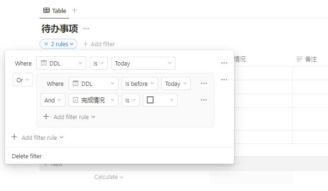Change the Or group operator dropdown

click(x=23, y=80)
